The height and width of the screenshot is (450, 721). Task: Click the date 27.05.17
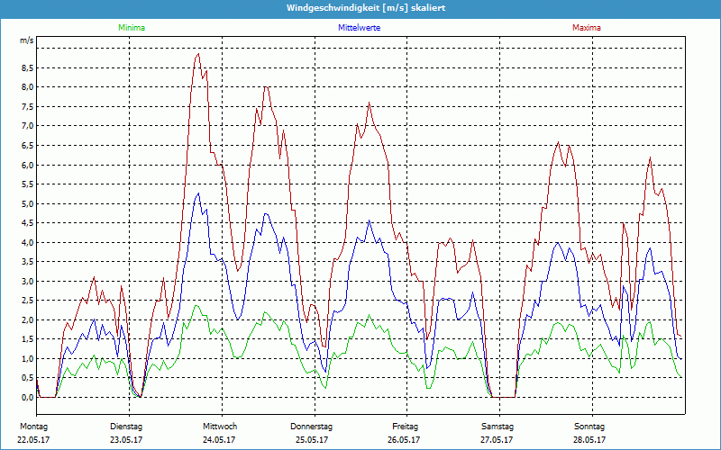coord(497,440)
